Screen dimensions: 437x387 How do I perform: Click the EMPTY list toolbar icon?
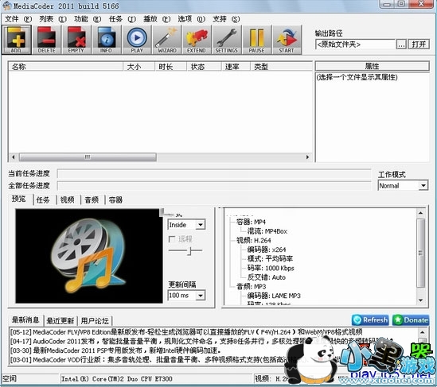(x=76, y=40)
